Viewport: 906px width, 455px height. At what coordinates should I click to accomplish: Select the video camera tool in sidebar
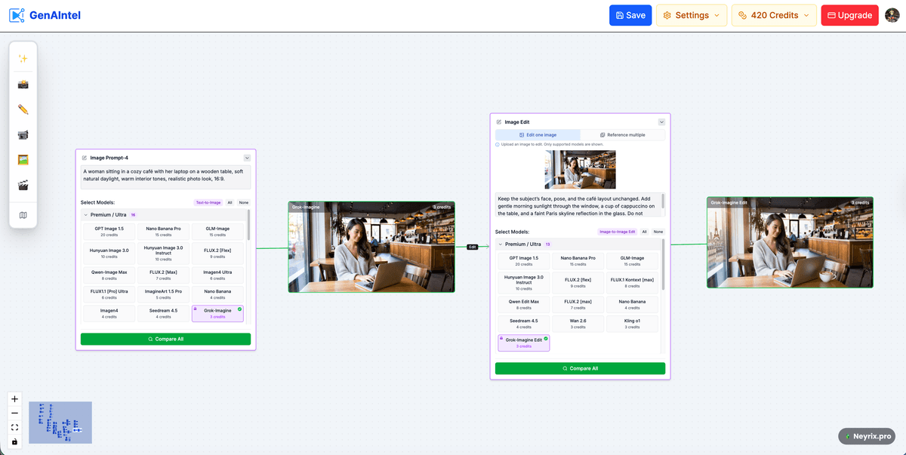click(23, 134)
